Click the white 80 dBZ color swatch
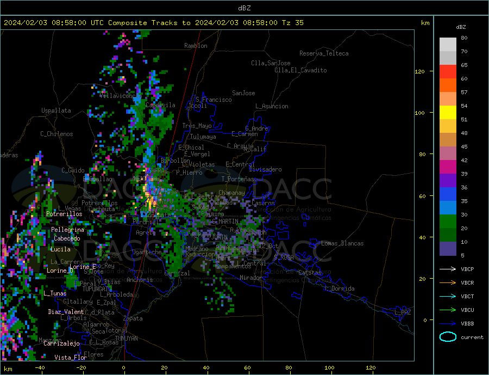 [448, 45]
